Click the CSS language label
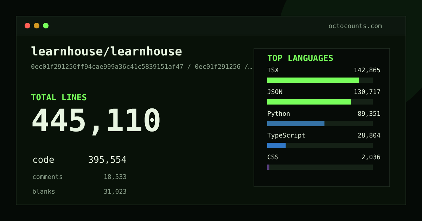This screenshot has height=221, width=422. [273, 157]
